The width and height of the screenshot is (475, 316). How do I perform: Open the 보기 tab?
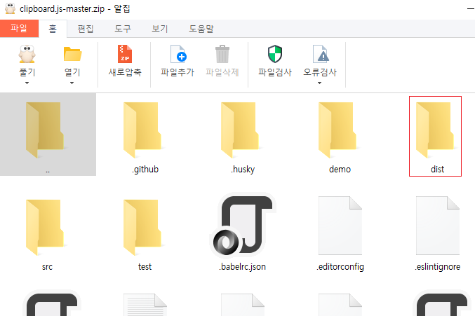[x=160, y=29]
